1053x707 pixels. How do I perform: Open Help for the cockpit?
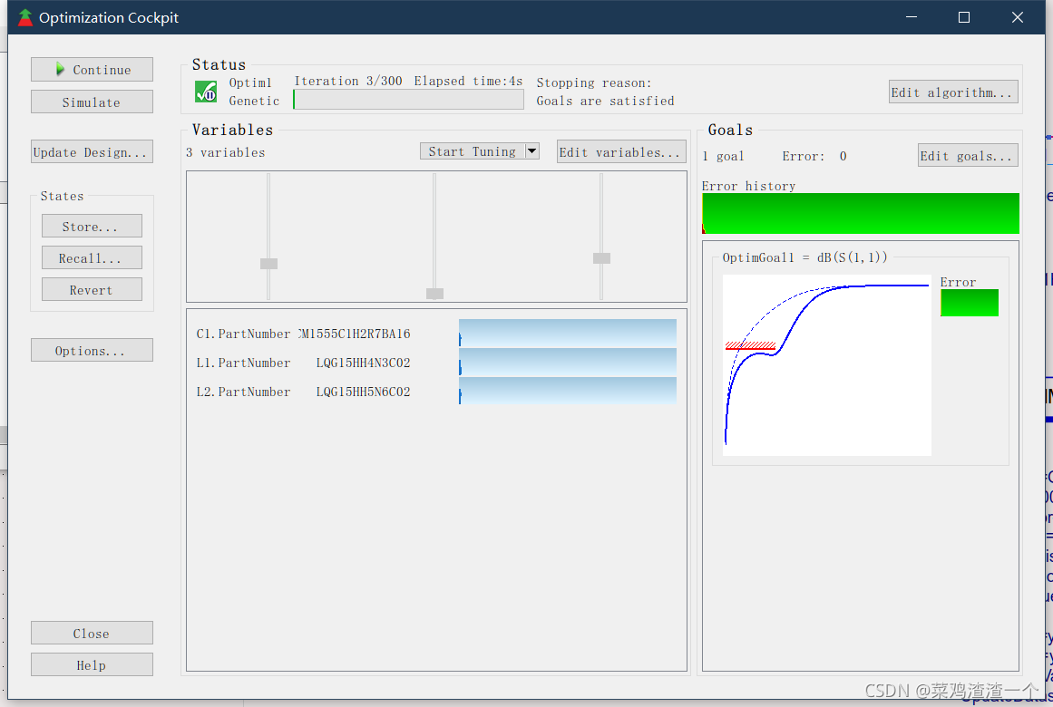92,664
